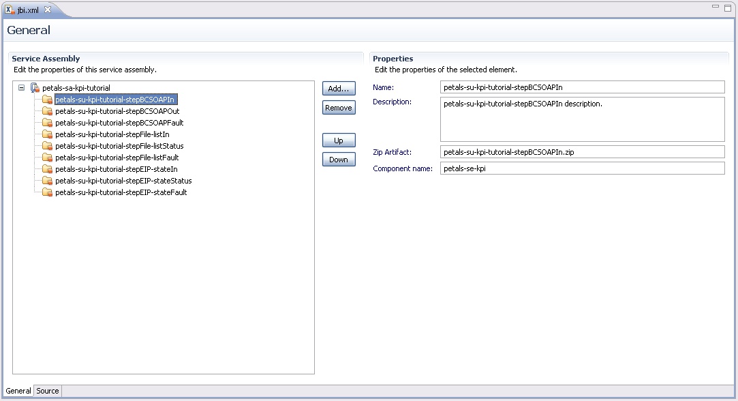Focus the Name input field
This screenshot has height=401, width=738.
click(582, 87)
